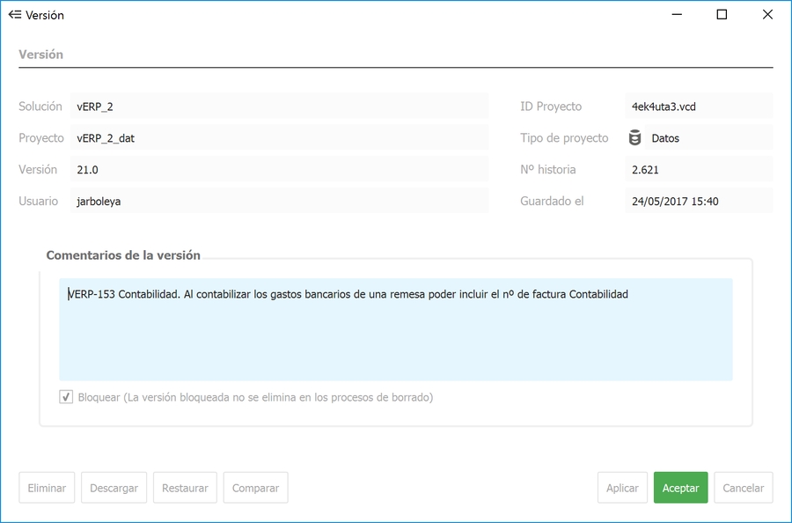Image resolution: width=792 pixels, height=523 pixels.
Task: Click the Versión field showing 21.0
Action: click(x=278, y=170)
